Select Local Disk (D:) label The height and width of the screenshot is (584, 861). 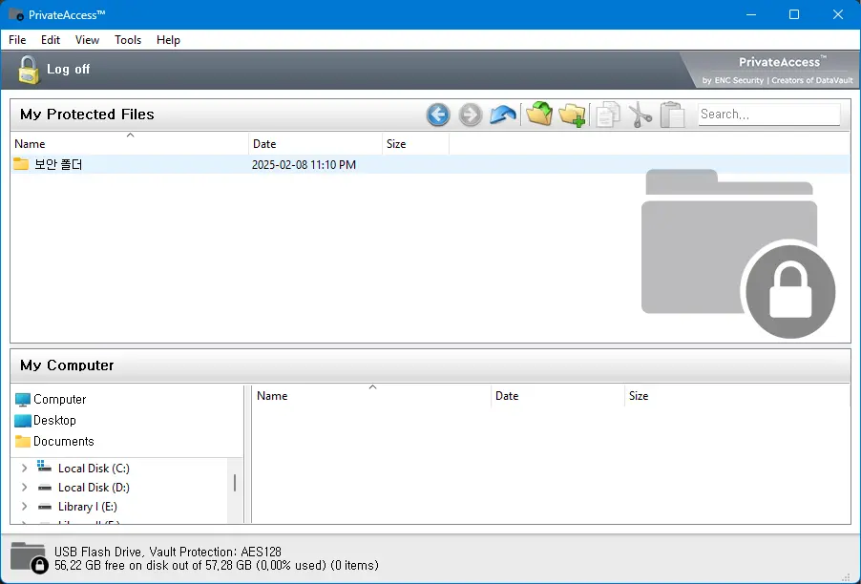[94, 488]
